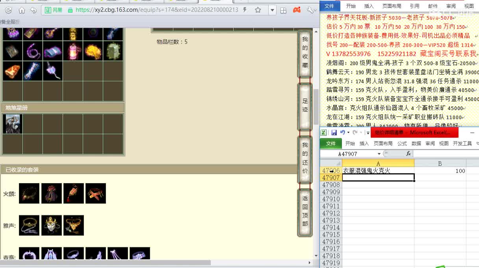The height and width of the screenshot is (268, 479).
Task: Open the Excel 数据 ribbon tab
Action: click(416, 143)
